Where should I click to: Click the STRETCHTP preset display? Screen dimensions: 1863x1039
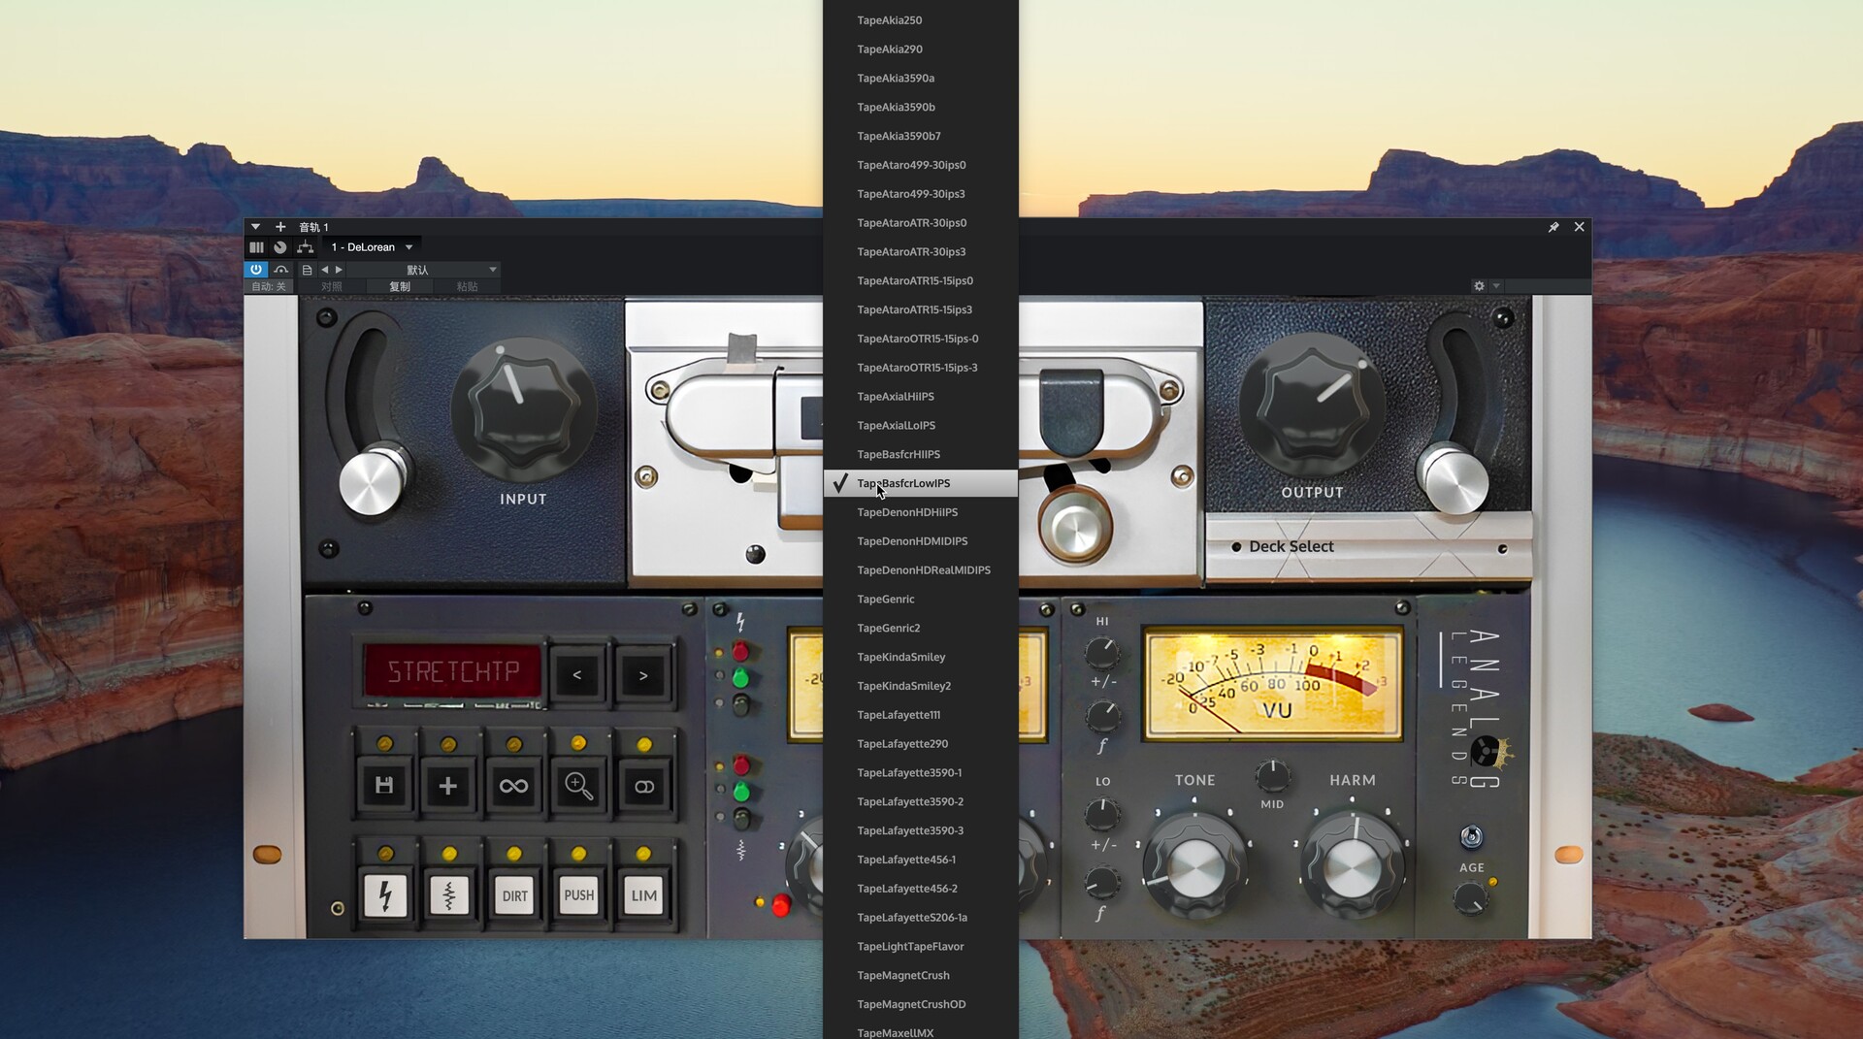click(452, 671)
